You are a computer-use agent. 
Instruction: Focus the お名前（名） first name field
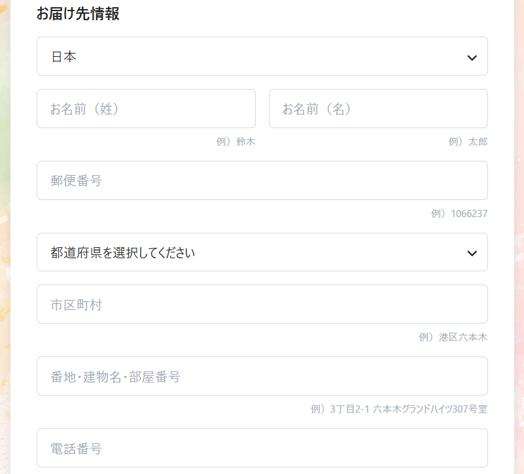pos(378,109)
